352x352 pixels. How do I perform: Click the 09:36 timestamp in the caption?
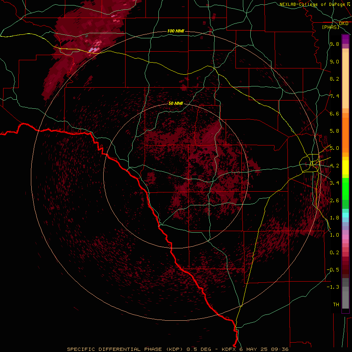click(280, 349)
